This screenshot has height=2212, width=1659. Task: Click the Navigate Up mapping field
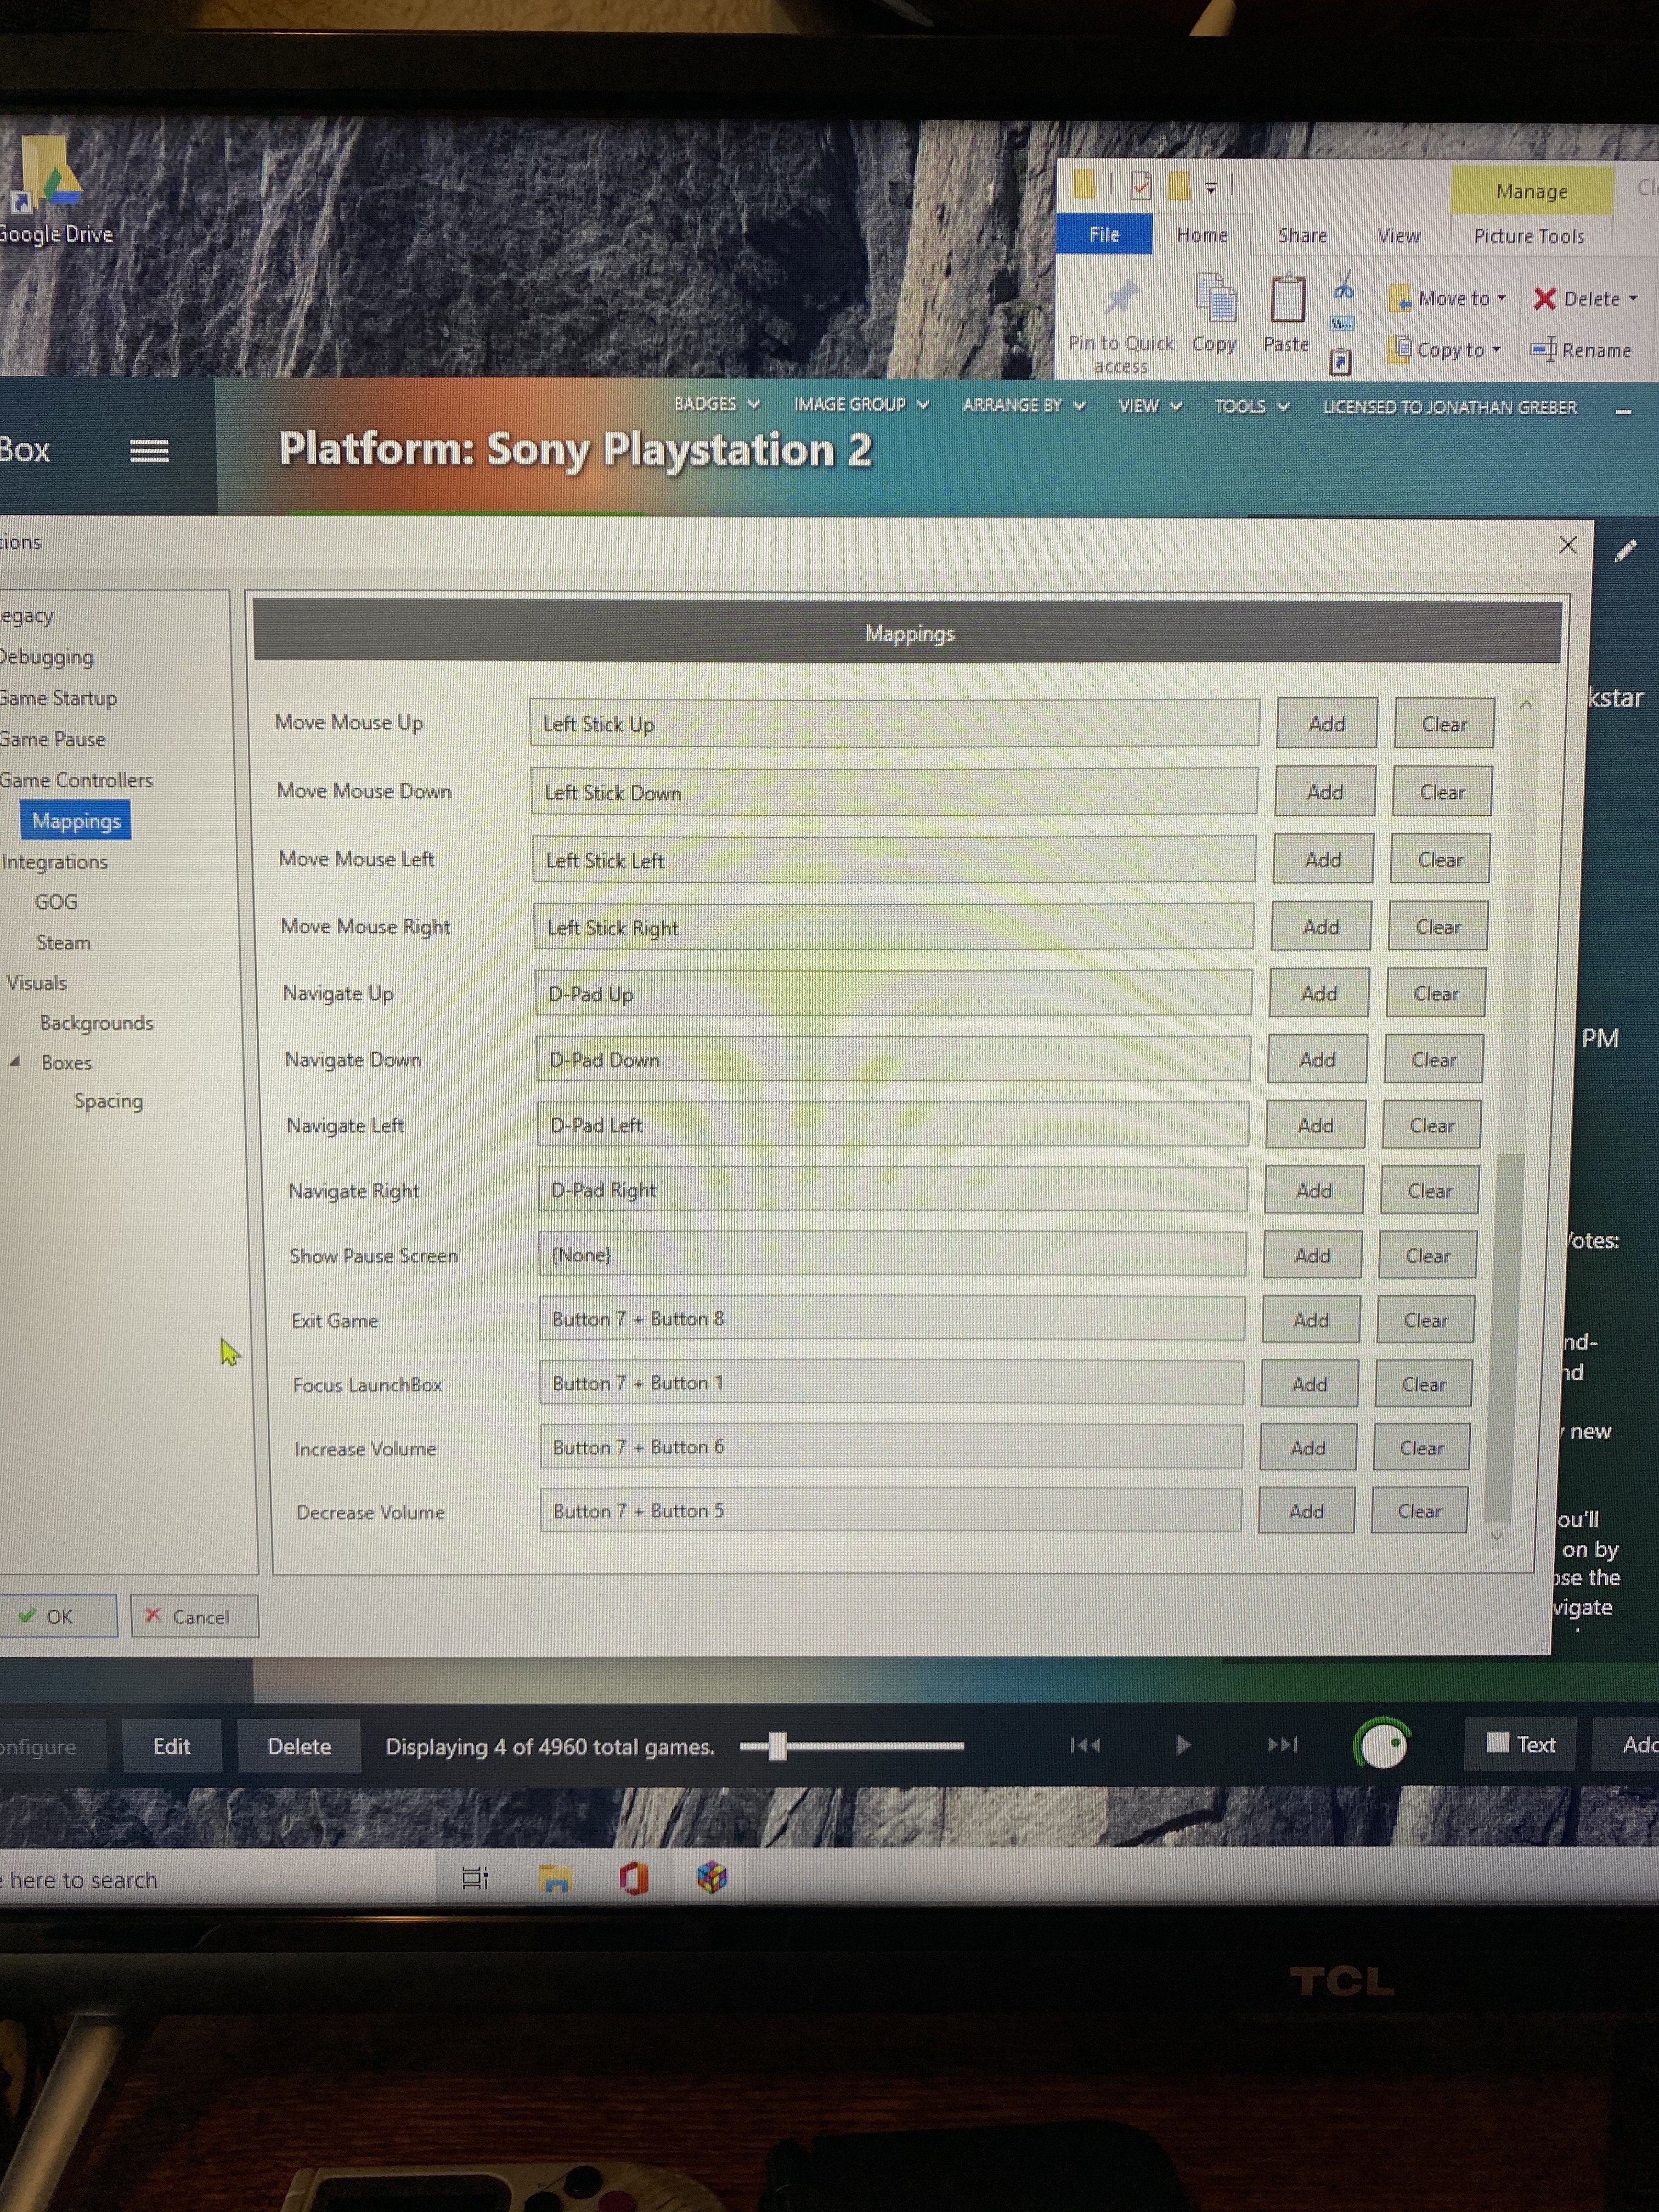pos(893,993)
